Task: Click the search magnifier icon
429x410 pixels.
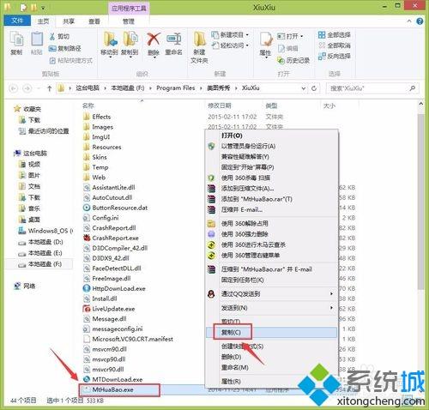Action: click(x=412, y=88)
